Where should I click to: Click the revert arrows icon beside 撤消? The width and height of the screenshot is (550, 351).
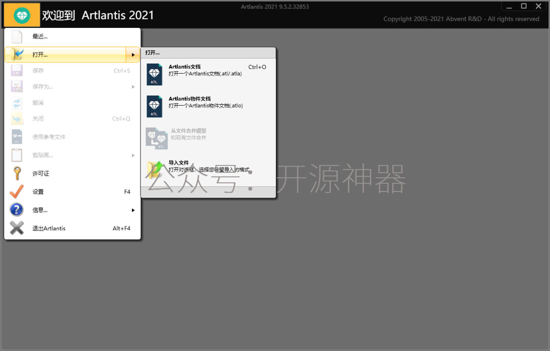pos(17,103)
